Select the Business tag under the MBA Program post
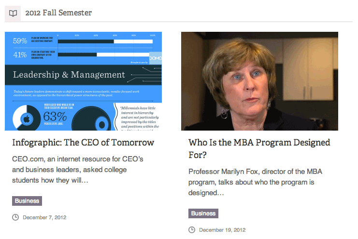 [x=203, y=213]
